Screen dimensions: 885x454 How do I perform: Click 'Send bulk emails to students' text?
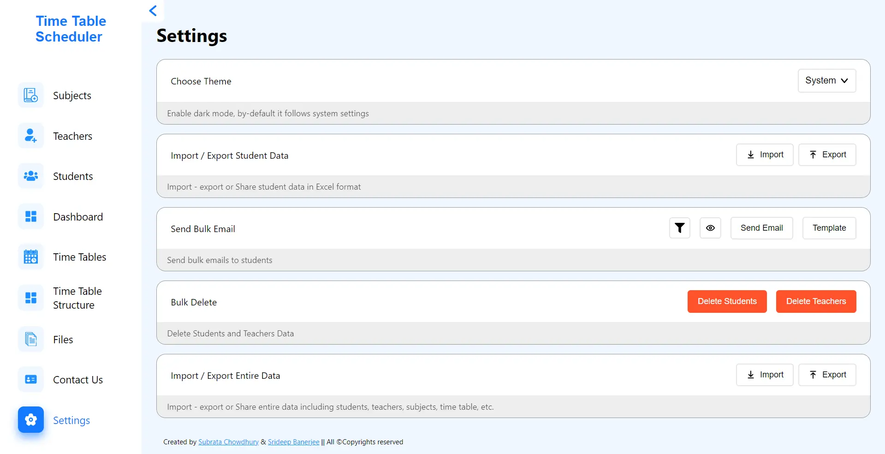pos(220,260)
